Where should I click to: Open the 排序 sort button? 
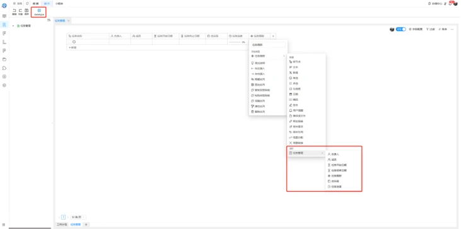pos(443,29)
